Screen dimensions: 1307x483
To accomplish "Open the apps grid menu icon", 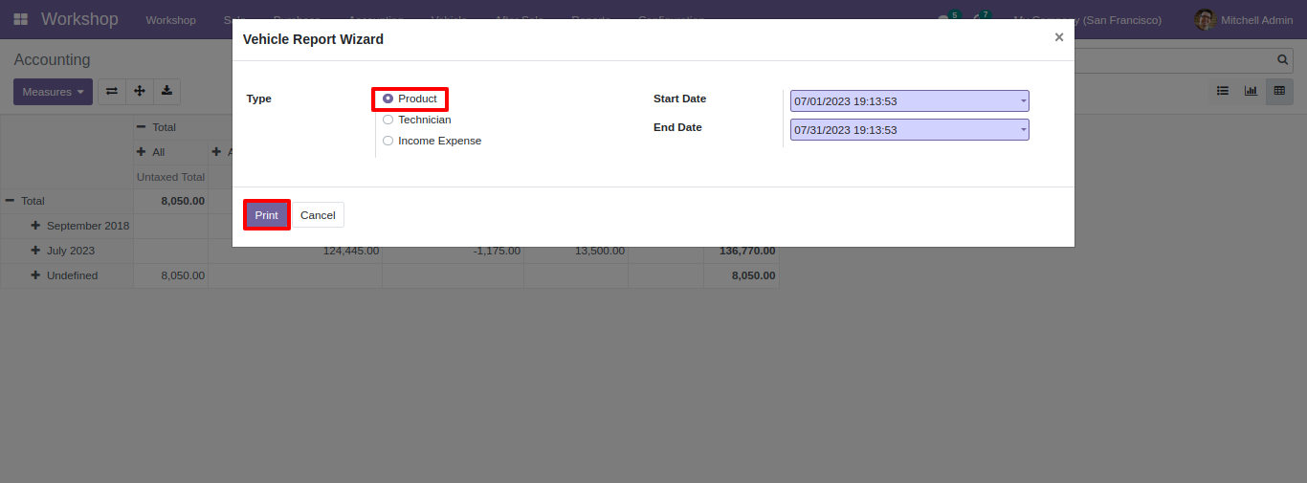I will point(20,19).
